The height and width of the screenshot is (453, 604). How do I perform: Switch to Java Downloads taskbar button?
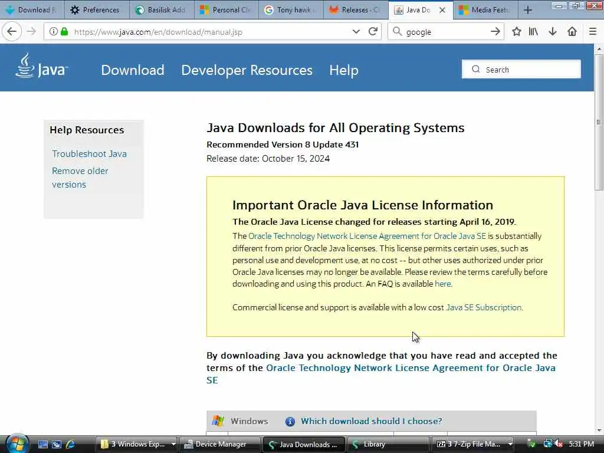pyautogui.click(x=304, y=445)
